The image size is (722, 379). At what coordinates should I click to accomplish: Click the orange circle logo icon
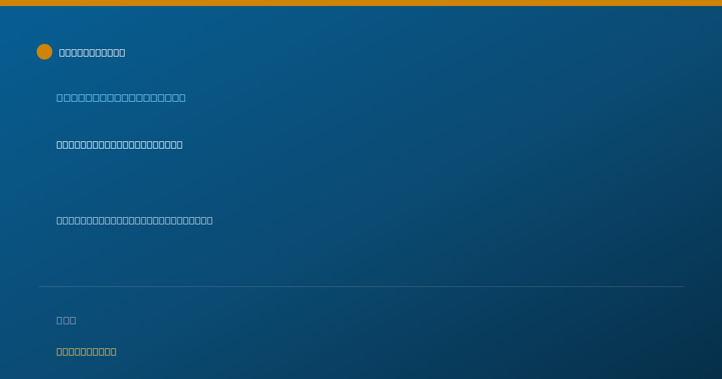click(x=45, y=52)
